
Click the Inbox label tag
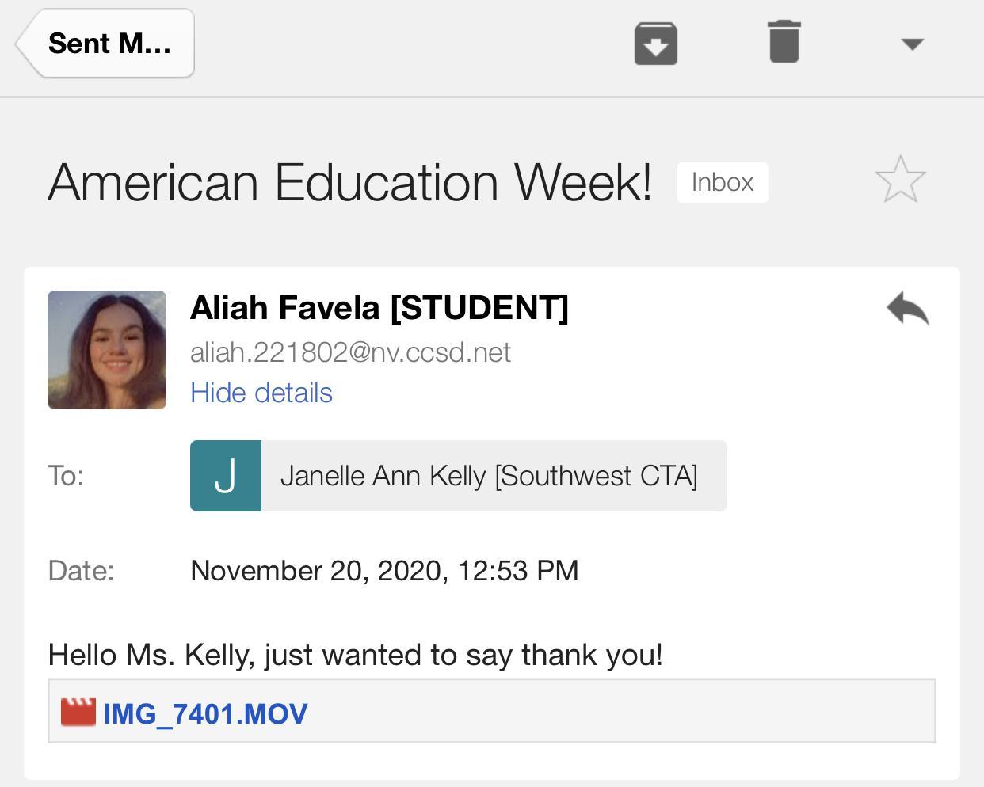[722, 182]
